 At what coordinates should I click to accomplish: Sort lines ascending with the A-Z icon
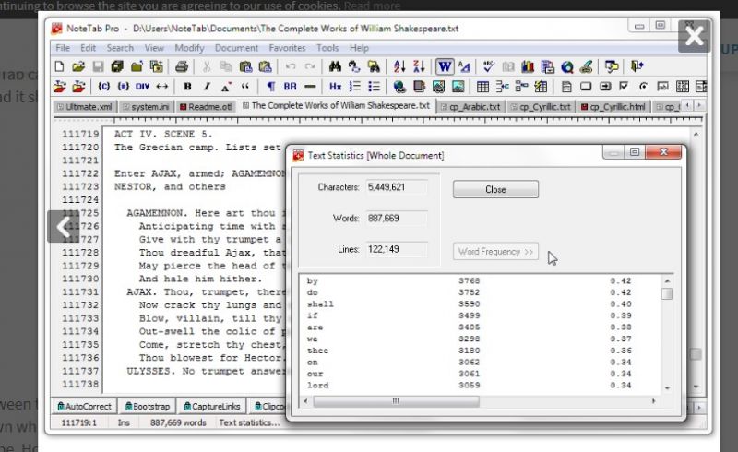click(x=399, y=66)
